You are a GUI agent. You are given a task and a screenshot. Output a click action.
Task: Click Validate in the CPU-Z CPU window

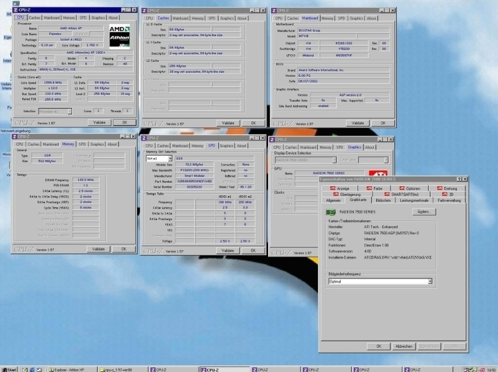pos(99,123)
